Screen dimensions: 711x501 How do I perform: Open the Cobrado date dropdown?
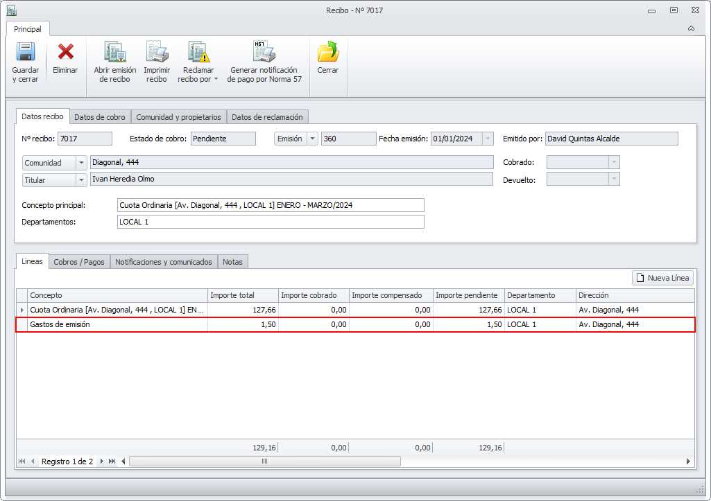(613, 162)
